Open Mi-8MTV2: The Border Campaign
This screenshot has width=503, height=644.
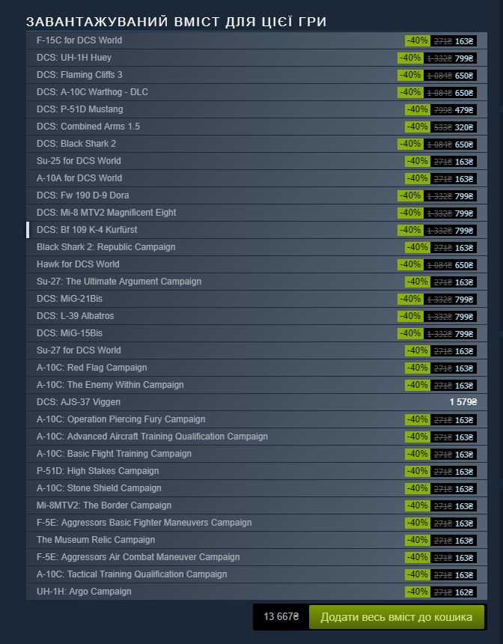tap(257, 506)
